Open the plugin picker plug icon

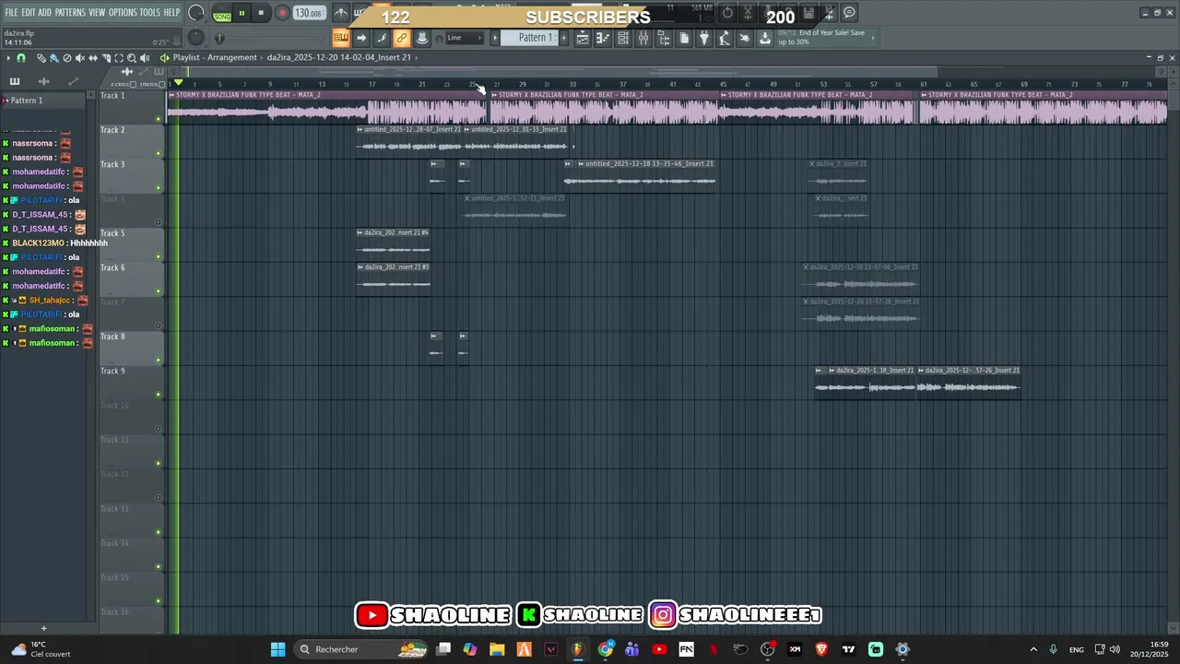tap(704, 38)
